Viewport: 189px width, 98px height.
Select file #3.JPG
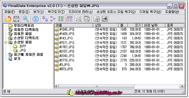tap(65, 65)
